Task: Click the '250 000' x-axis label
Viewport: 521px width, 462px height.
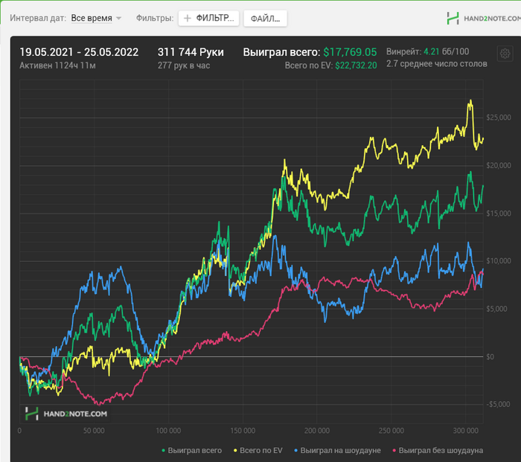Action: point(391,431)
